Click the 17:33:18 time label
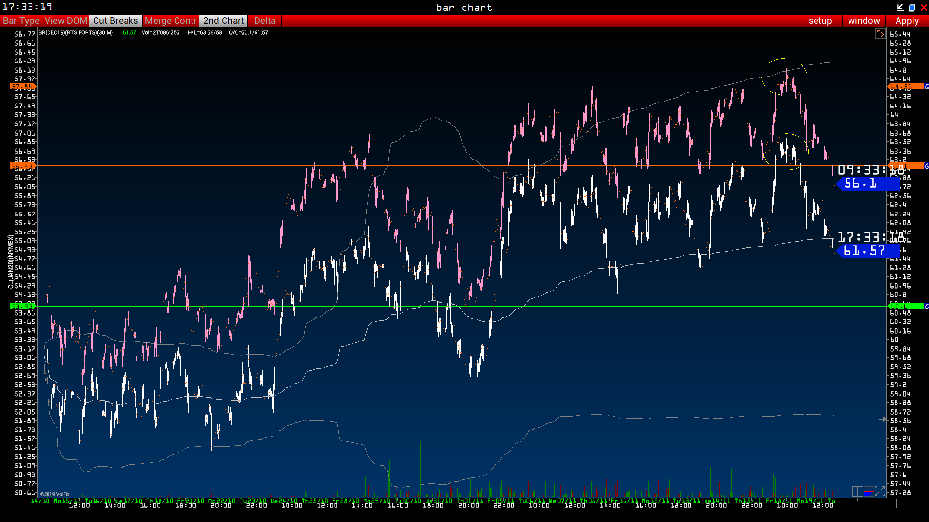Screen dimensions: 929x522 click(x=871, y=237)
